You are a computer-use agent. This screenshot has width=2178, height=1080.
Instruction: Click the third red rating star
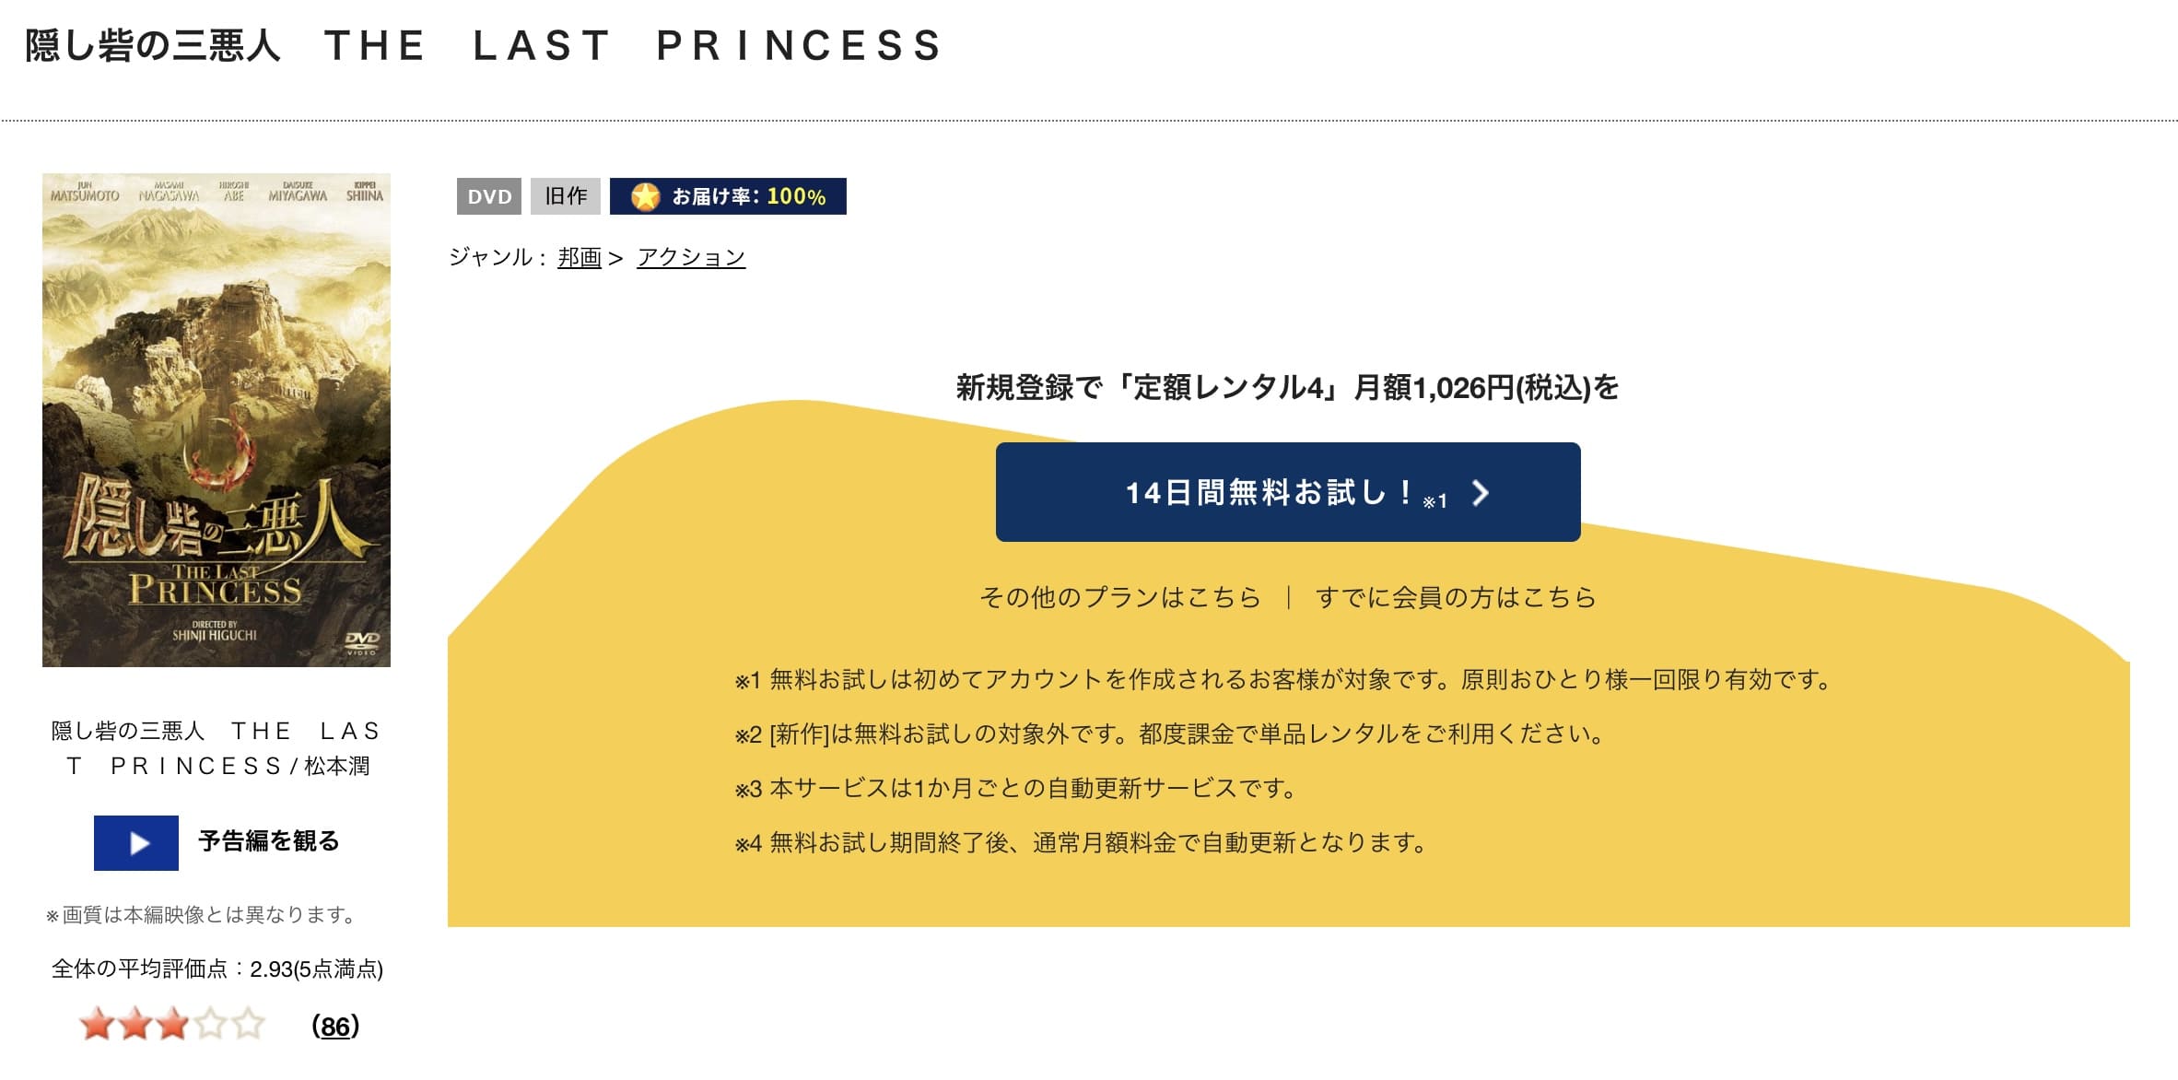click(x=172, y=1024)
